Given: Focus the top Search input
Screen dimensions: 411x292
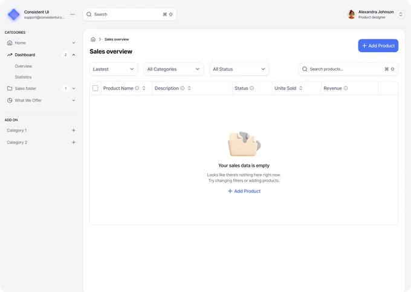Looking at the screenshot, I should (129, 15).
